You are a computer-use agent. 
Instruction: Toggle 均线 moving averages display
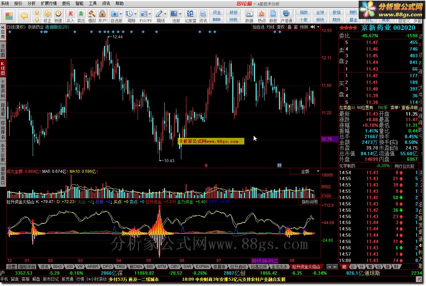click(x=270, y=27)
